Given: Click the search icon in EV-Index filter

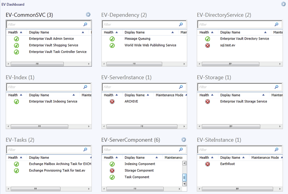Looking at the screenshot, I should pos(85,87).
